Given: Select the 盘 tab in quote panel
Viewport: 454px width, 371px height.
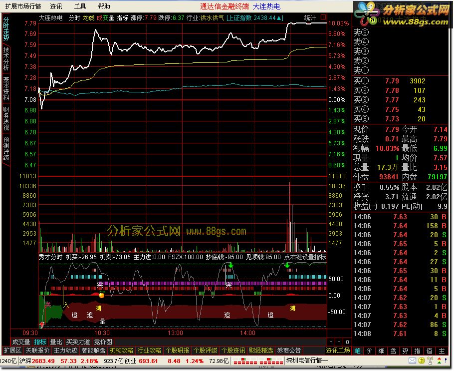Looking at the screenshot, I should pyautogui.click(x=394, y=351).
